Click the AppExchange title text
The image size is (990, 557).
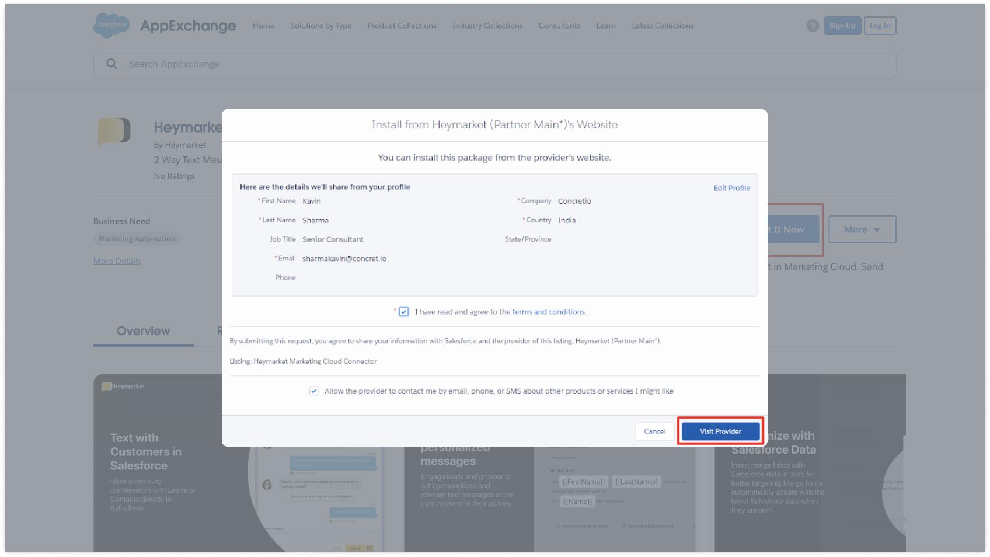[188, 26]
